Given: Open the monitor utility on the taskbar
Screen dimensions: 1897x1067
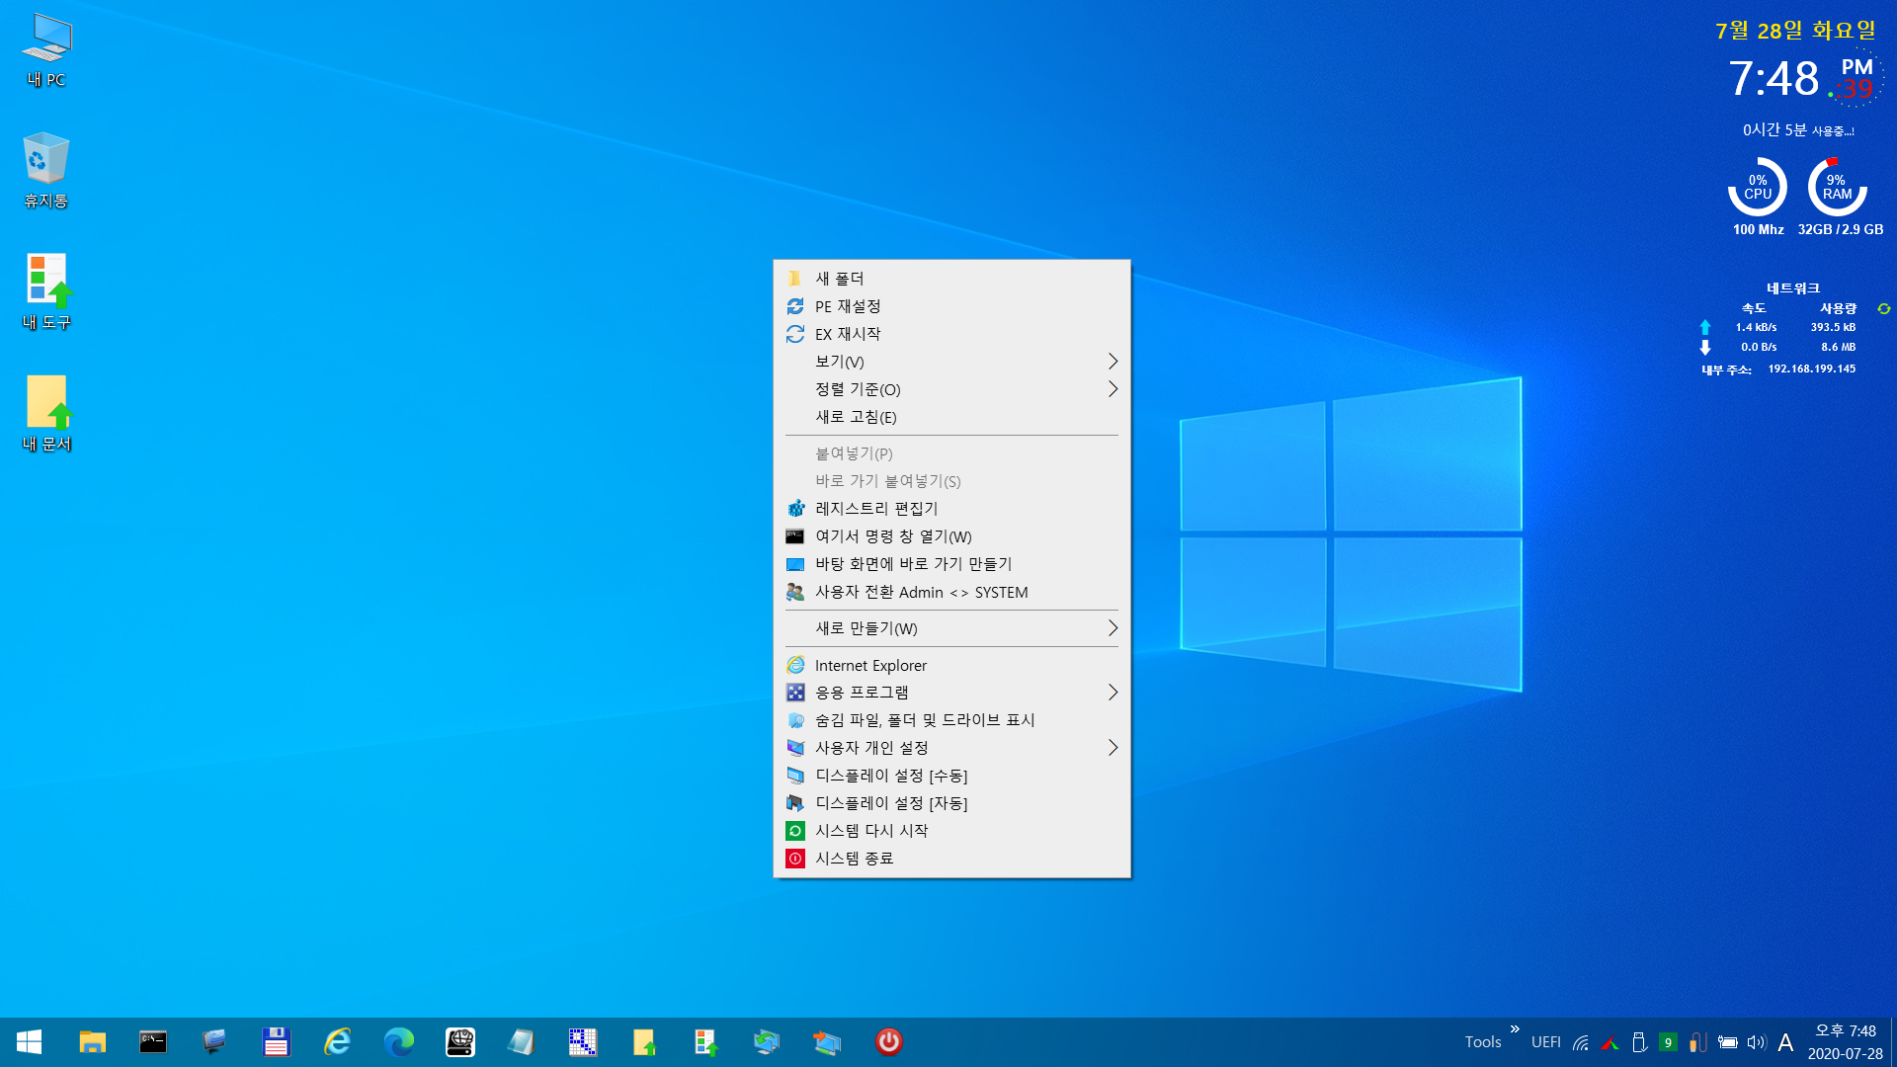Looking at the screenshot, I should tap(214, 1042).
